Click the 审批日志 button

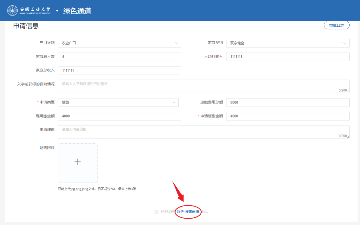click(x=337, y=25)
